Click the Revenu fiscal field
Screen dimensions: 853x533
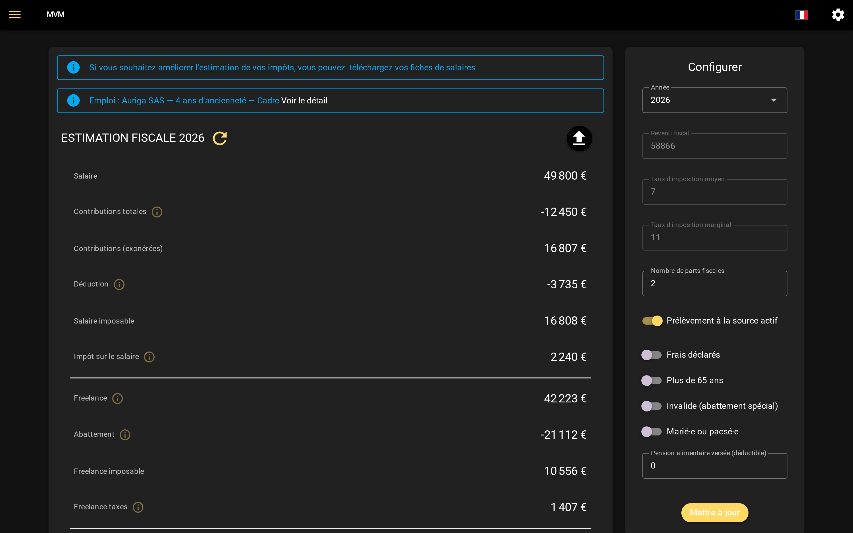point(714,146)
